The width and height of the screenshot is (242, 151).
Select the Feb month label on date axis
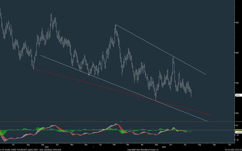(114, 144)
